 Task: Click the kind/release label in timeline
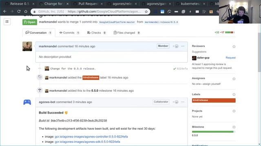point(91,77)
